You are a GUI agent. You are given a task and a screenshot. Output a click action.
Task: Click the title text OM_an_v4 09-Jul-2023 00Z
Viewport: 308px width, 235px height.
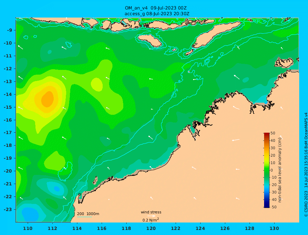click(156, 8)
